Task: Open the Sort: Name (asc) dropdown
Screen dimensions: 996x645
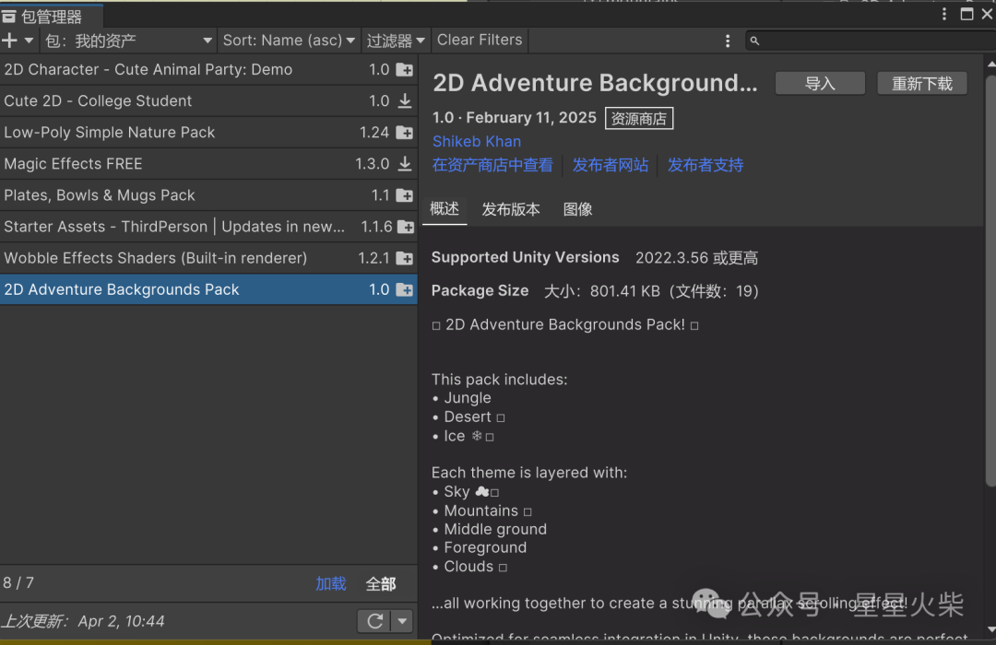Action: click(289, 41)
